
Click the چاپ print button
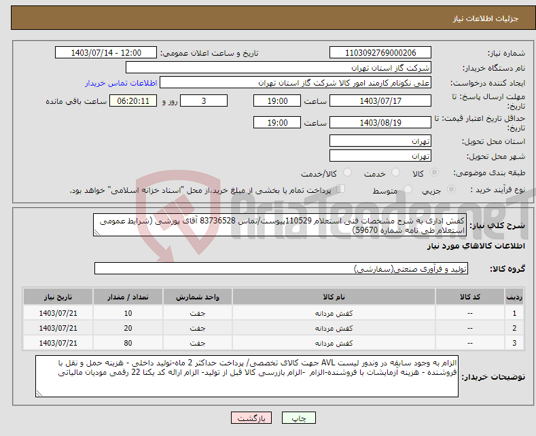299,418
